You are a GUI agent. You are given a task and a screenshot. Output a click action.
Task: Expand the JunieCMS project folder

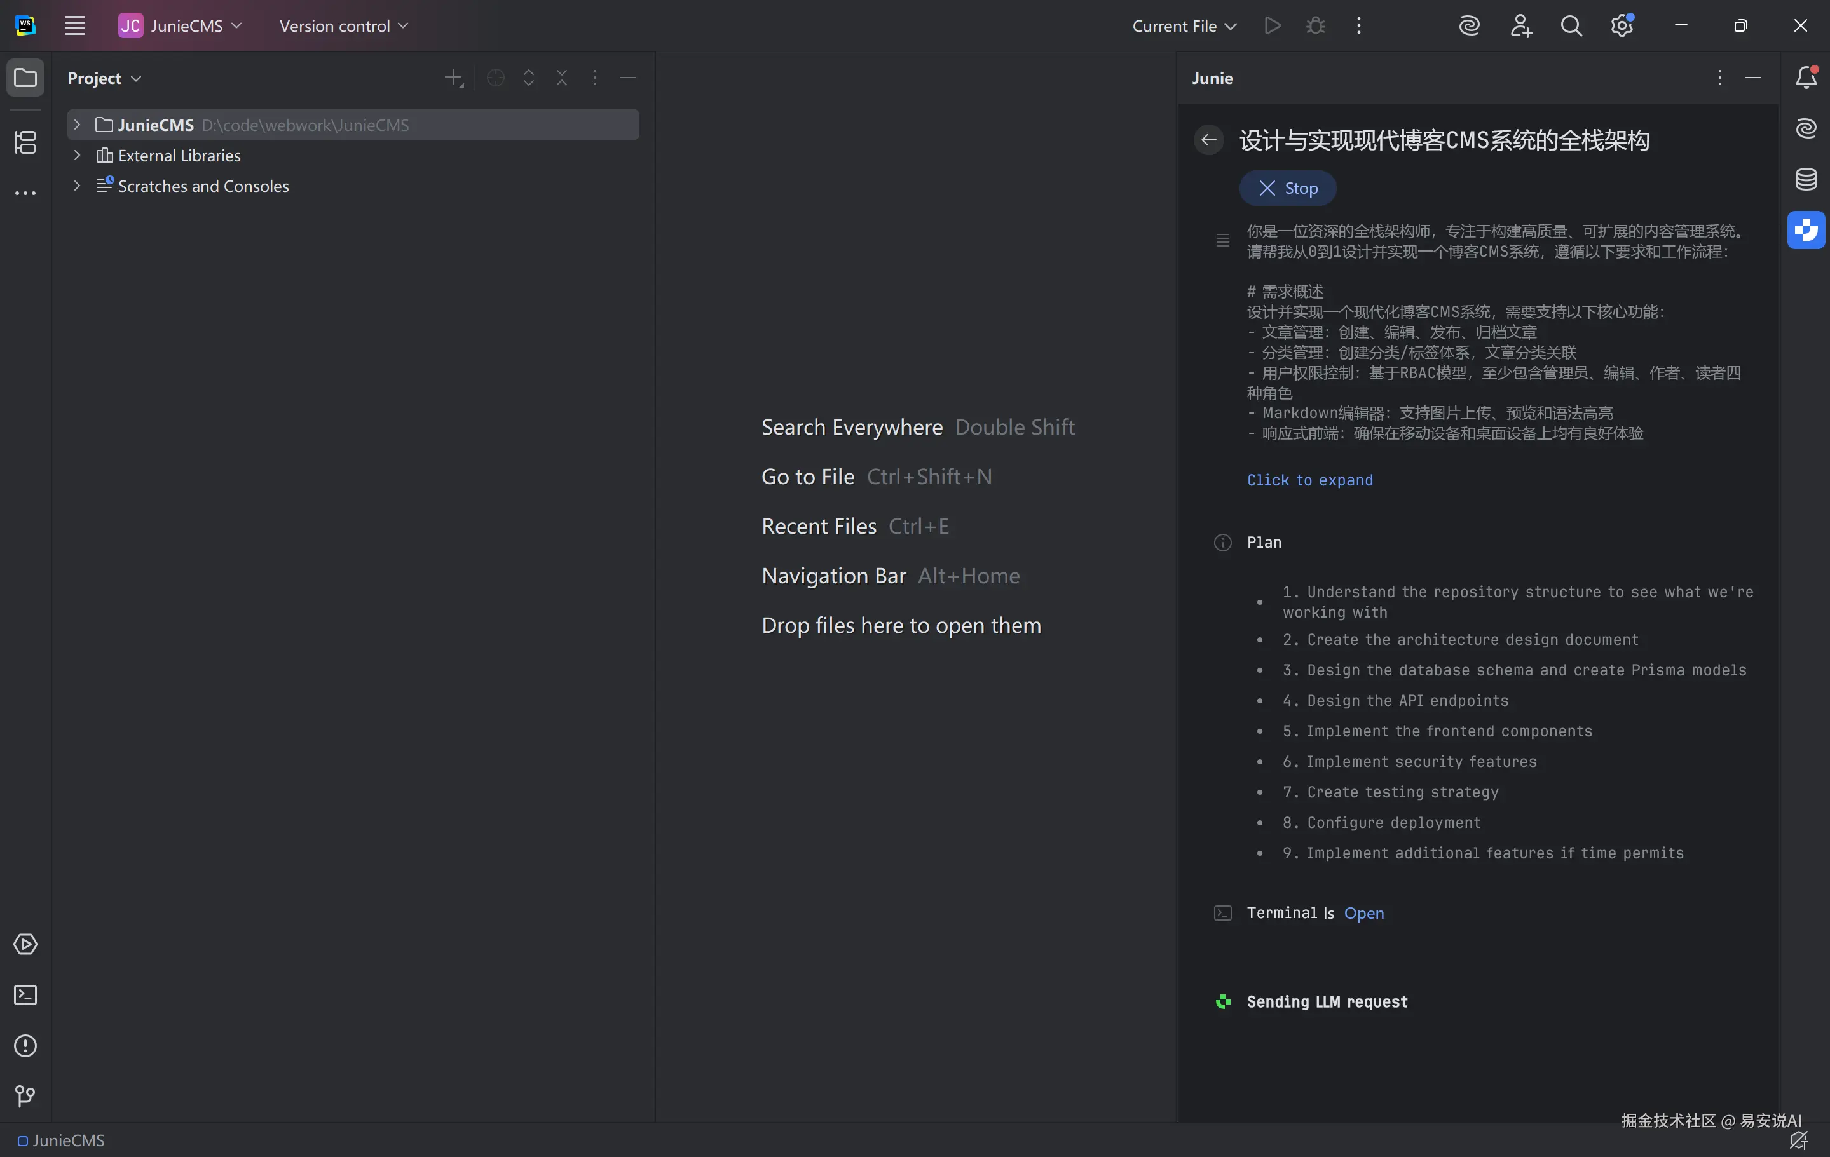coord(77,125)
